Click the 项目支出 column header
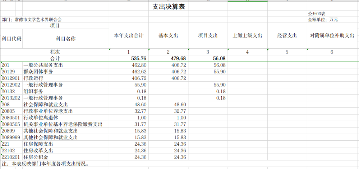The height and width of the screenshot is (169, 359). pyautogui.click(x=208, y=35)
